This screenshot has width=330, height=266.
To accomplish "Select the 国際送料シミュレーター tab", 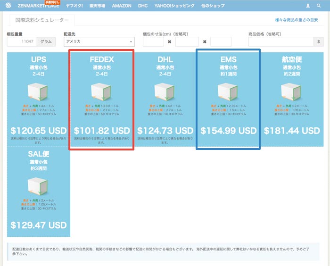I will pos(42,20).
